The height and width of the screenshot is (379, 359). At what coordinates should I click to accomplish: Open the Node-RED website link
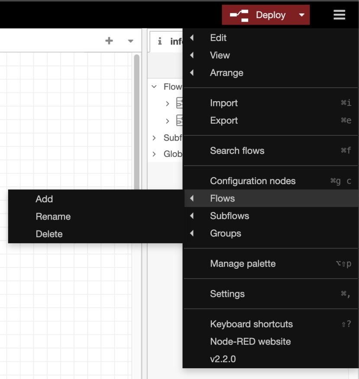coord(250,341)
